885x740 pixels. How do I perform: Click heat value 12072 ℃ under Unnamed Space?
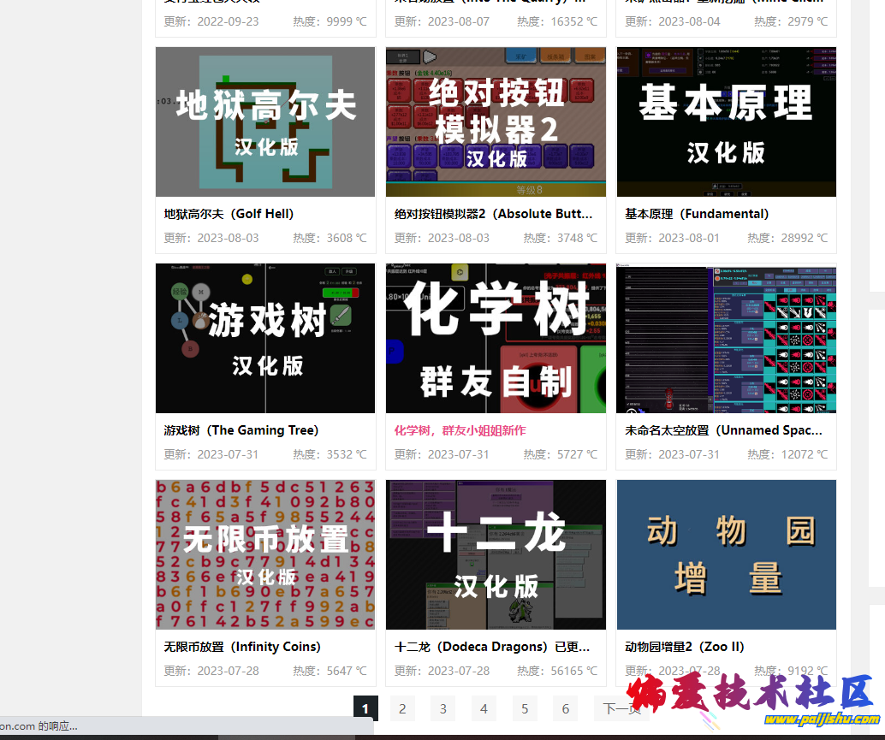(x=788, y=454)
